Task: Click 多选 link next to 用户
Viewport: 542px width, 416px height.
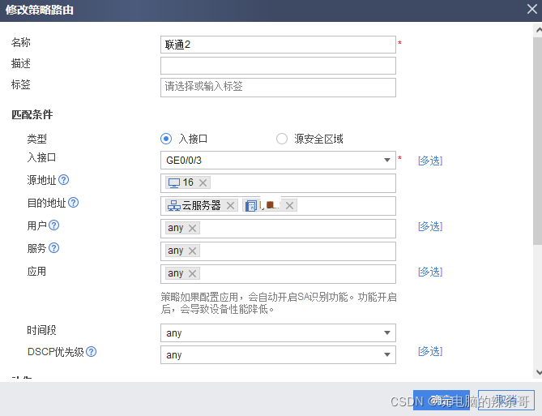Action: coord(430,226)
